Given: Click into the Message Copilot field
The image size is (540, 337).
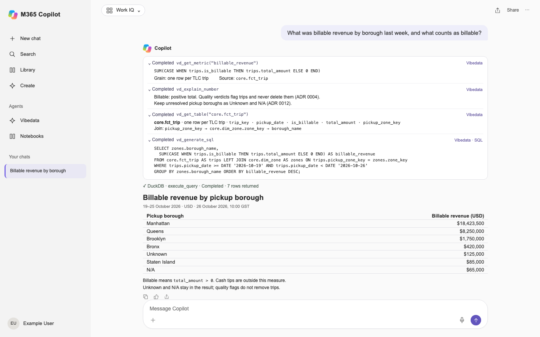Looking at the screenshot, I should coord(315,309).
